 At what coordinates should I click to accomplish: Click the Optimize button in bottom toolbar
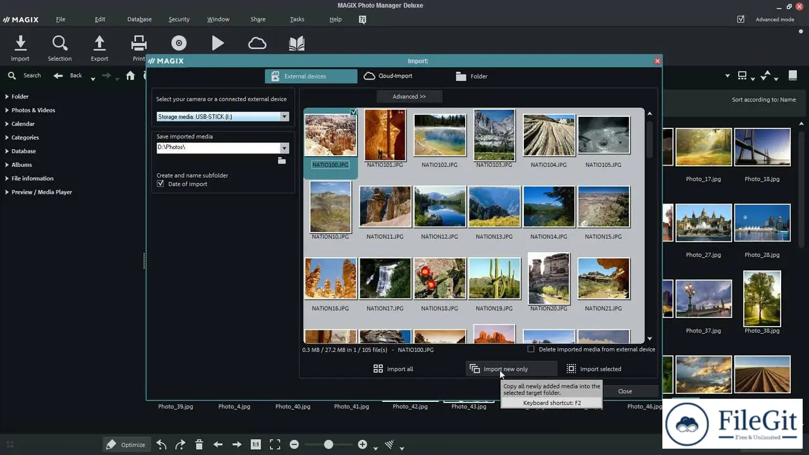(x=126, y=444)
